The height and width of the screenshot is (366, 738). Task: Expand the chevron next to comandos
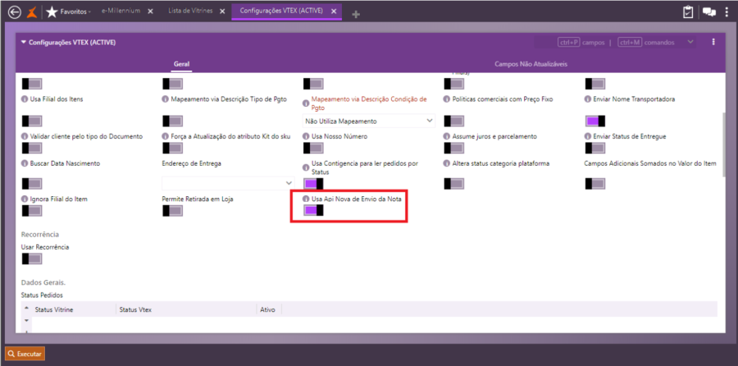click(x=690, y=42)
